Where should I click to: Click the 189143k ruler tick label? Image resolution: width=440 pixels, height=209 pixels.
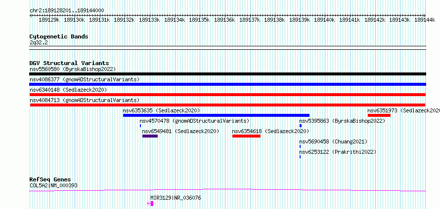[x=400, y=20]
